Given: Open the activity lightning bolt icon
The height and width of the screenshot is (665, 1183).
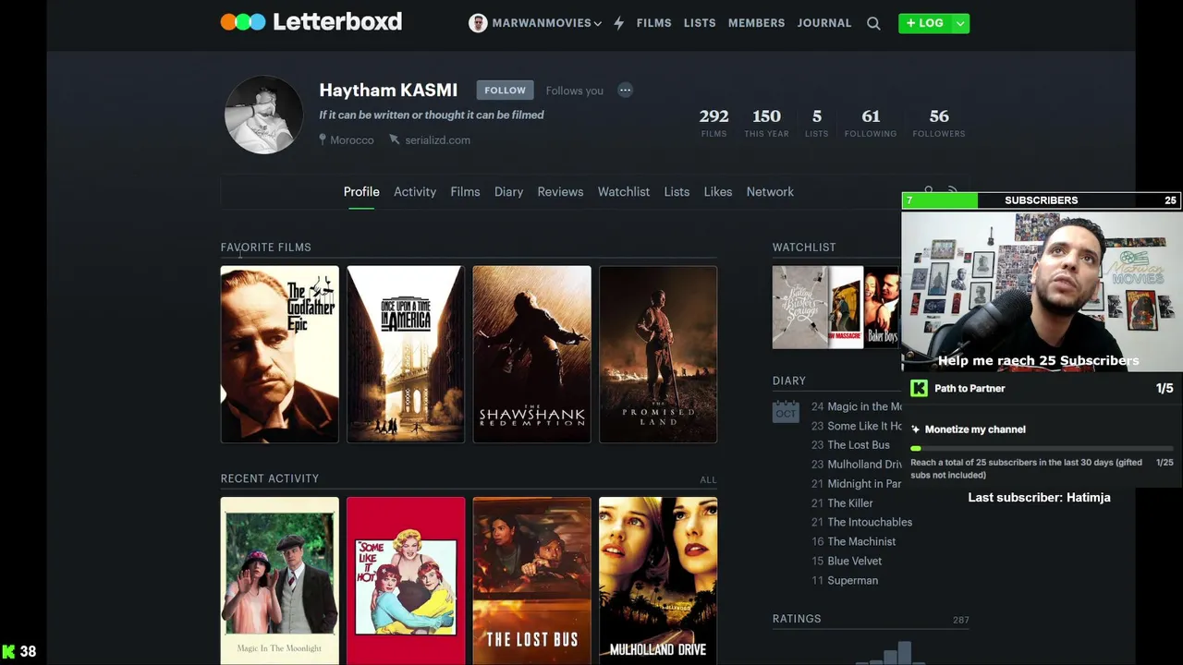Looking at the screenshot, I should [618, 23].
